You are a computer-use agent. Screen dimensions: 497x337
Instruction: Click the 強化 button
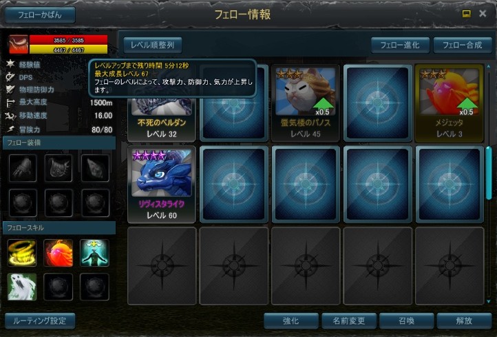(291, 321)
